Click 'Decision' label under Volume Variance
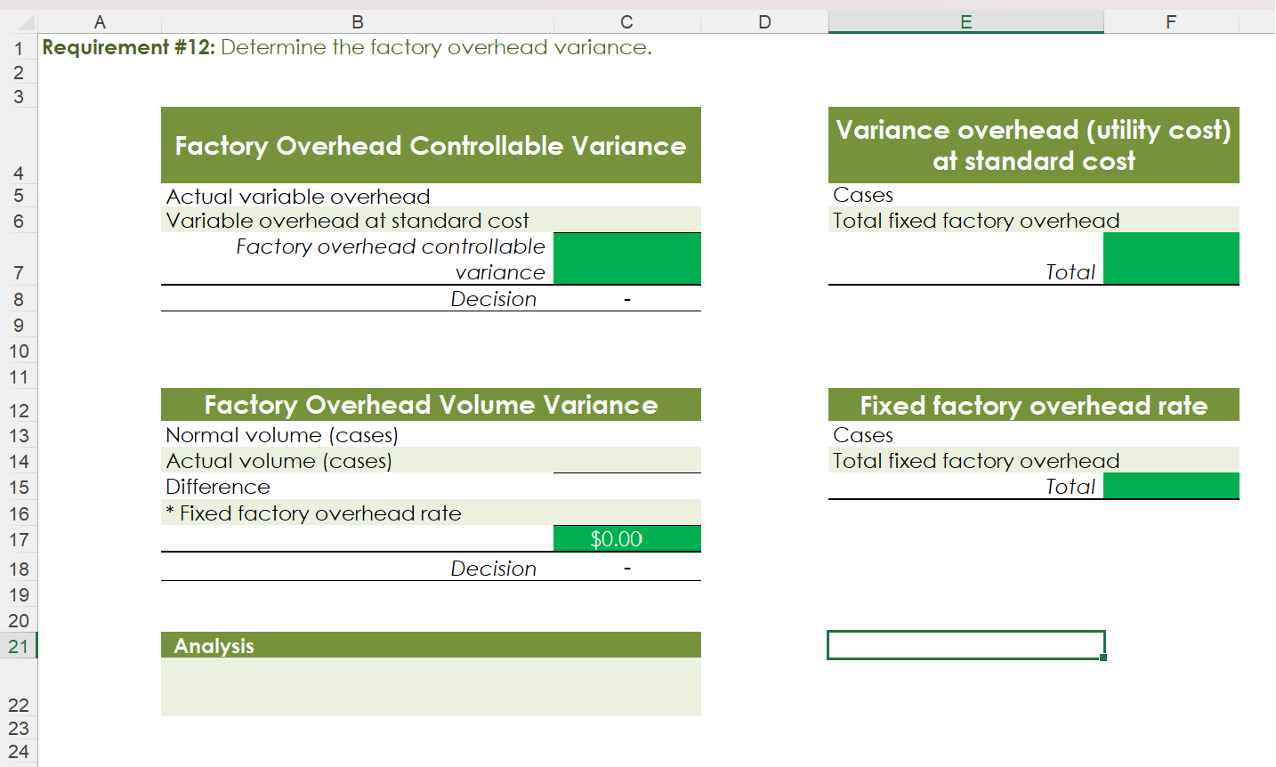Viewport: 1276px width, 767px height. click(x=494, y=569)
